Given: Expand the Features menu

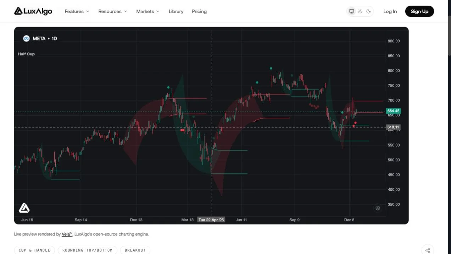Looking at the screenshot, I should 77,11.
